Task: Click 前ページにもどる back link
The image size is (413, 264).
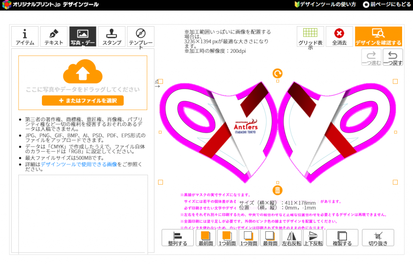Action: pos(387,4)
